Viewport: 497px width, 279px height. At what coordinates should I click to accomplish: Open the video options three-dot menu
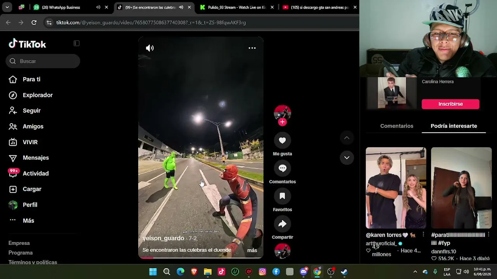252,48
